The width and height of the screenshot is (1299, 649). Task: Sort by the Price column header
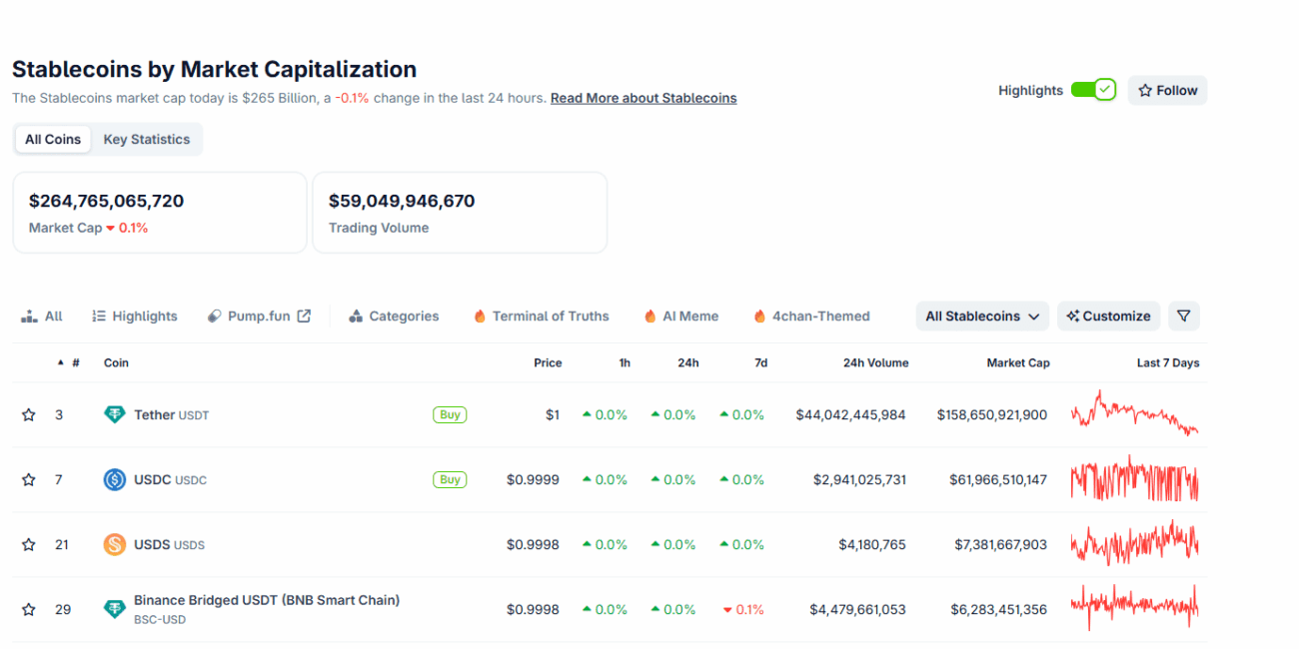click(548, 362)
